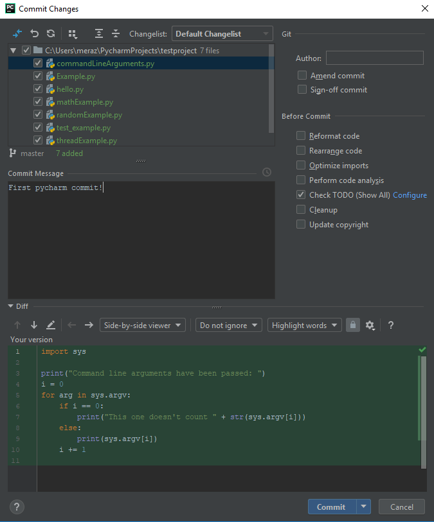This screenshot has height=522, width=434.
Task: Click the Show Diff toolbar icon
Action: point(17,34)
